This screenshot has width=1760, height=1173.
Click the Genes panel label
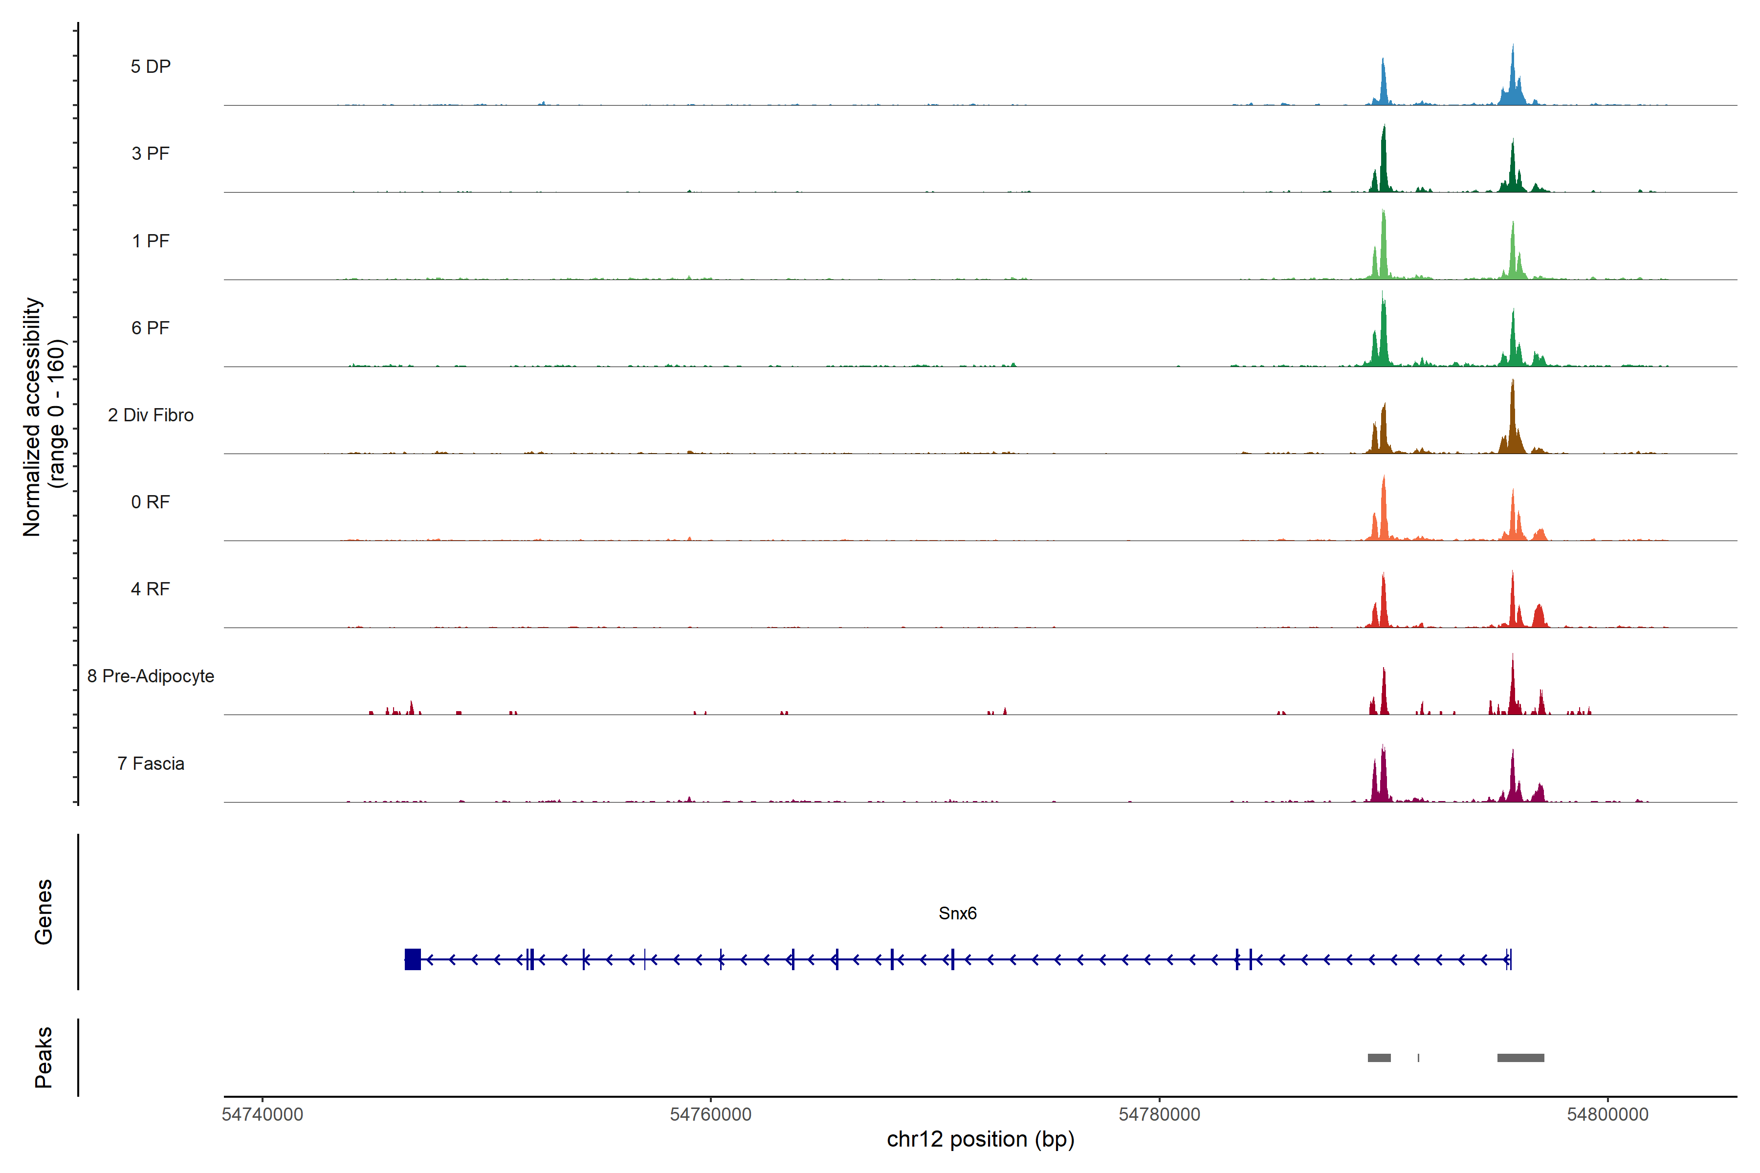point(44,912)
